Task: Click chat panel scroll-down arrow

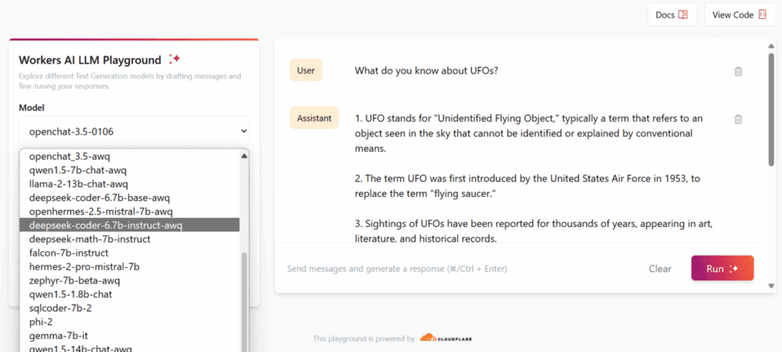Action: pyautogui.click(x=771, y=286)
